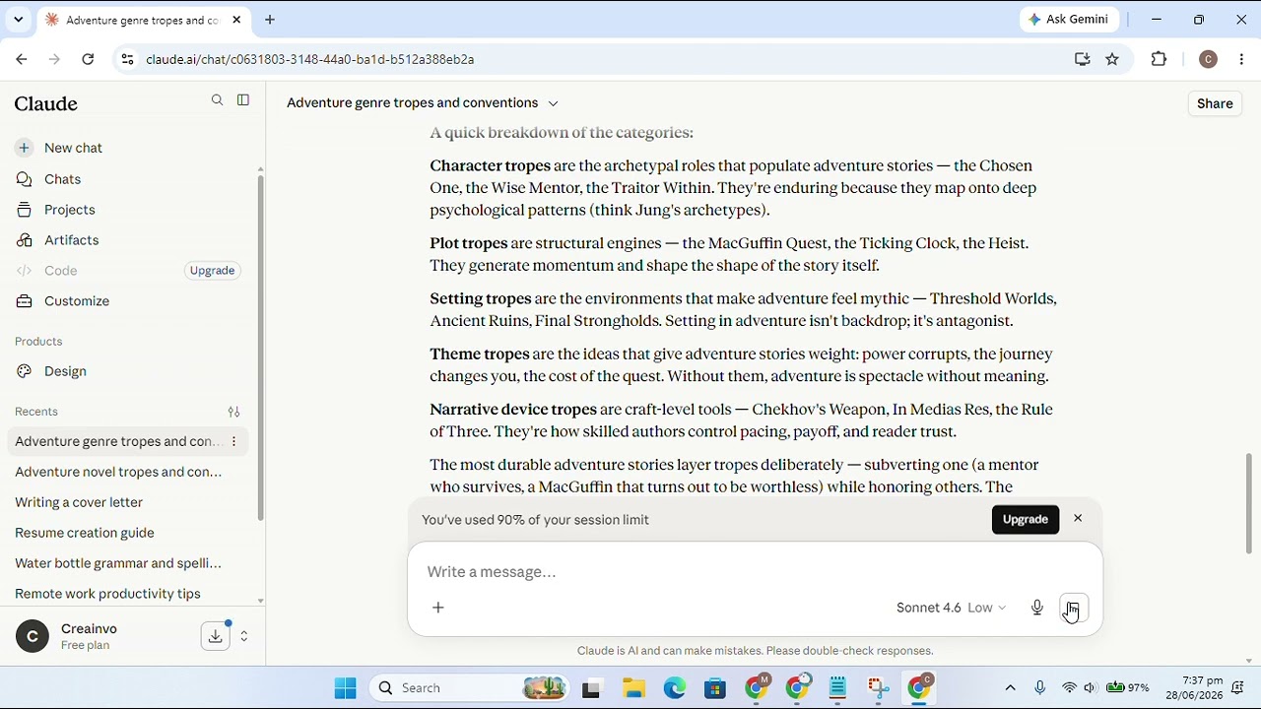Click system tray microphone icon
Image resolution: width=1261 pixels, height=709 pixels.
click(1039, 688)
